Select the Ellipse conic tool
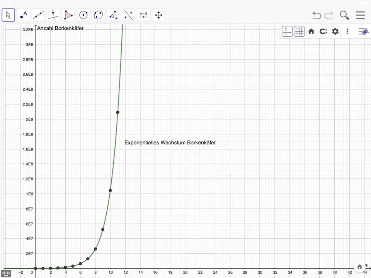Viewport: 371px width, 278px height. coord(99,15)
